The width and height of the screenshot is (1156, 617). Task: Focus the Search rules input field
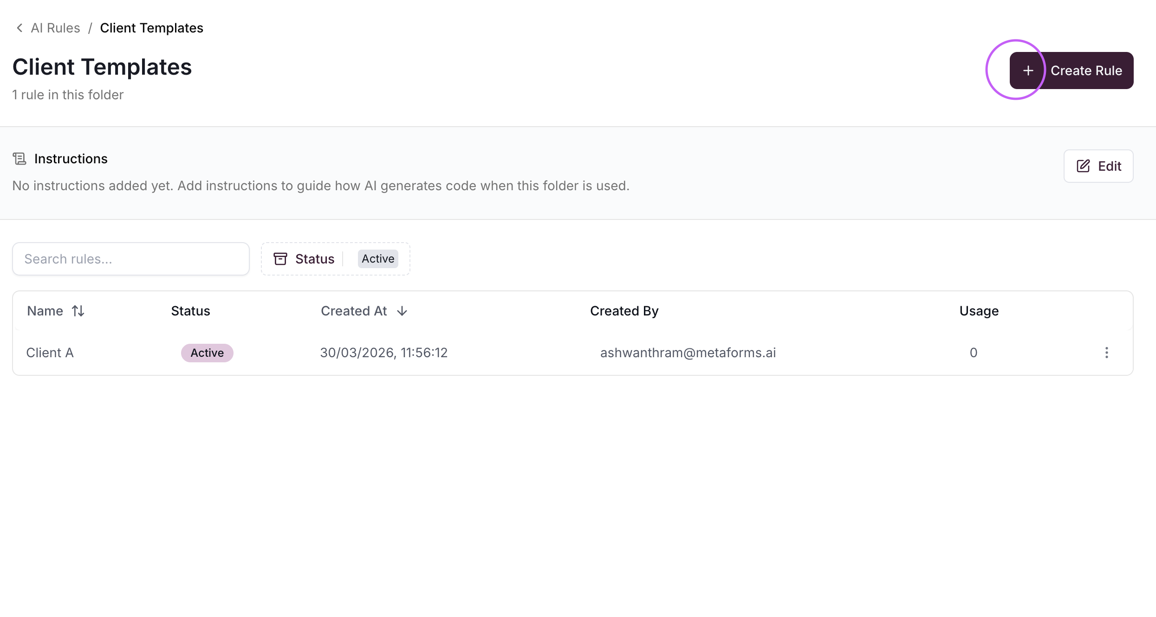131,259
